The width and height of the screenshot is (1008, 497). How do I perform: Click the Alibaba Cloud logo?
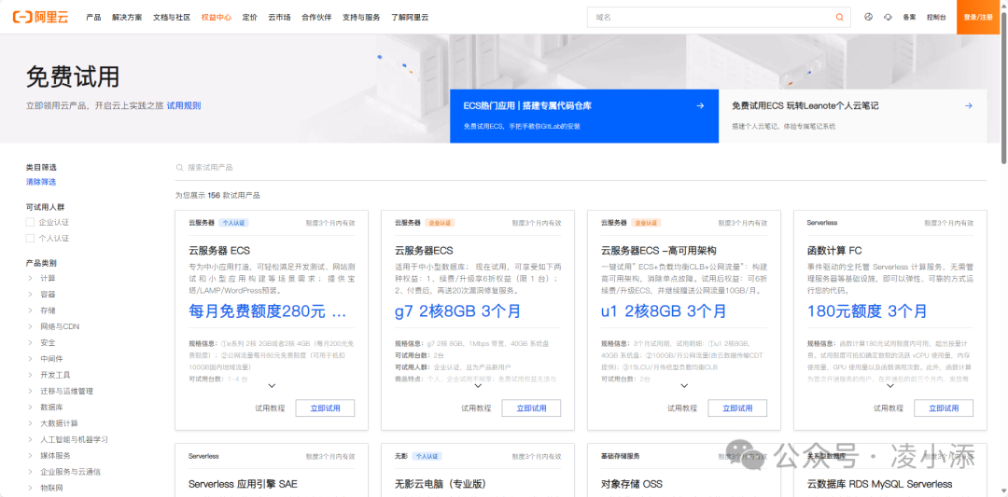[x=40, y=18]
